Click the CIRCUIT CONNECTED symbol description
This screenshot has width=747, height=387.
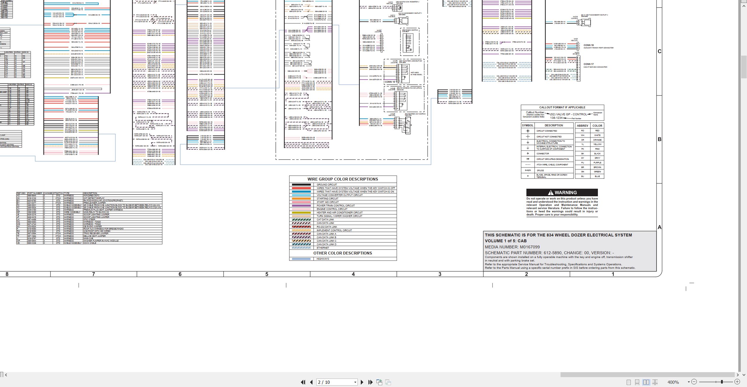point(547,131)
